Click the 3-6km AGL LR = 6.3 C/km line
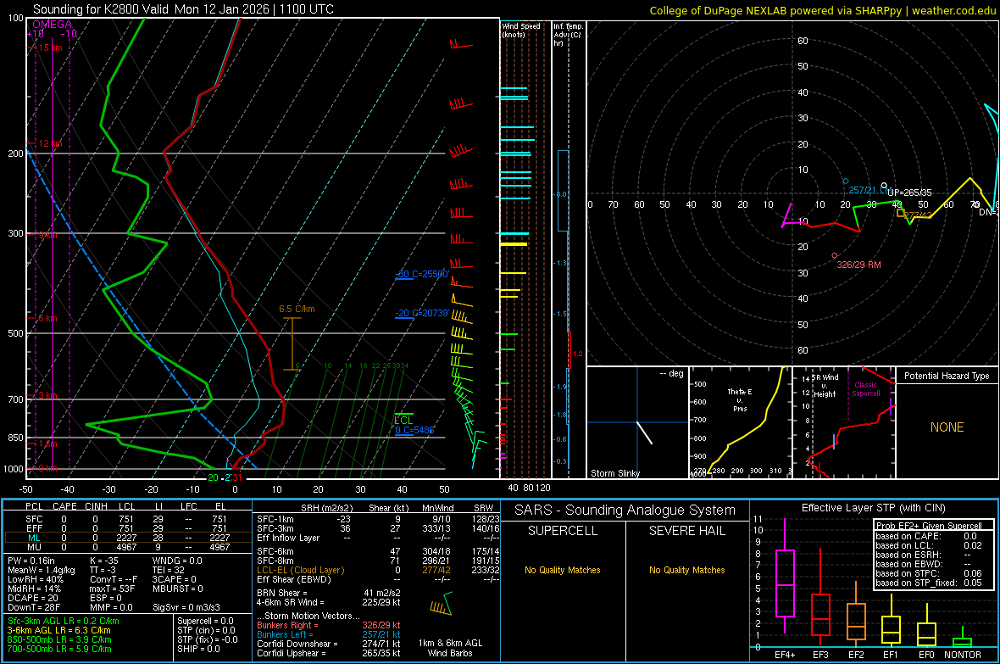Image resolution: width=1000 pixels, height=664 pixels. 59,630
